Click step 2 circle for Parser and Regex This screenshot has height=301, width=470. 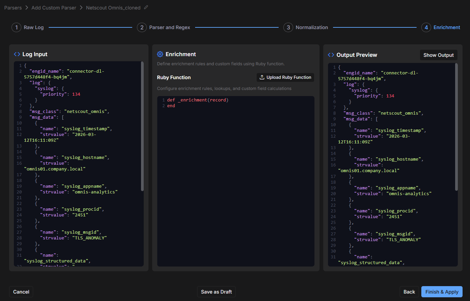click(142, 27)
